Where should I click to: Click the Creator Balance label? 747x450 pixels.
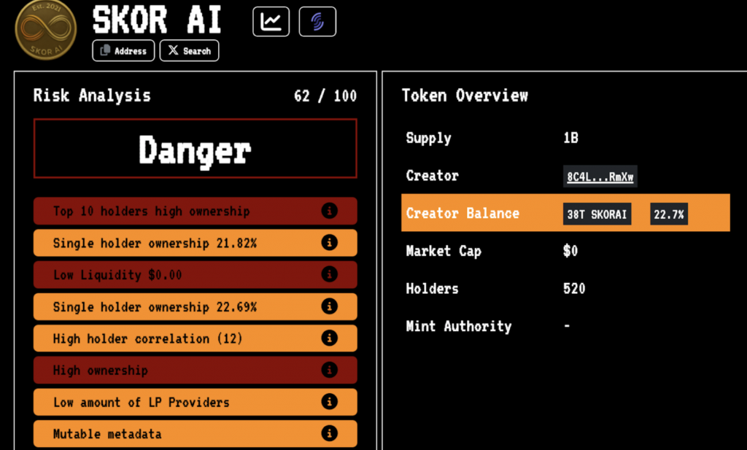click(x=462, y=214)
